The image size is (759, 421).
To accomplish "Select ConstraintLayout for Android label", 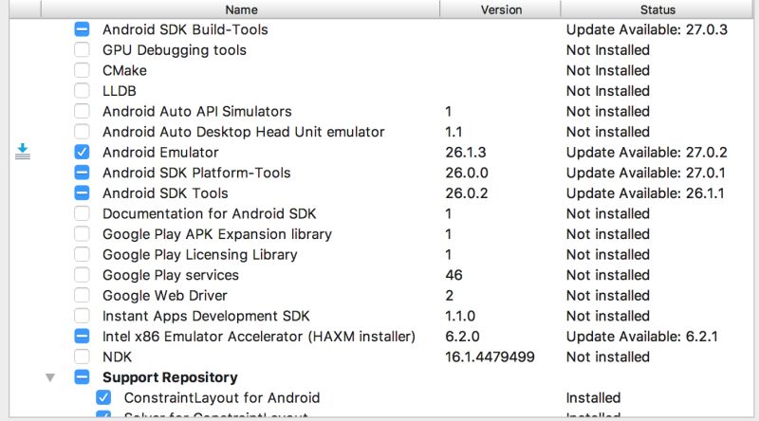I will click(222, 398).
